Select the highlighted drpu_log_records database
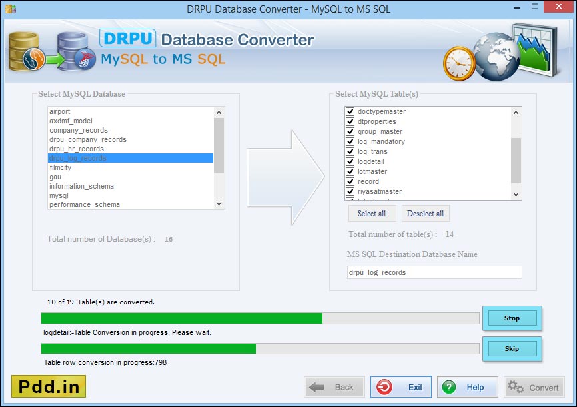The image size is (577, 407). click(x=131, y=158)
